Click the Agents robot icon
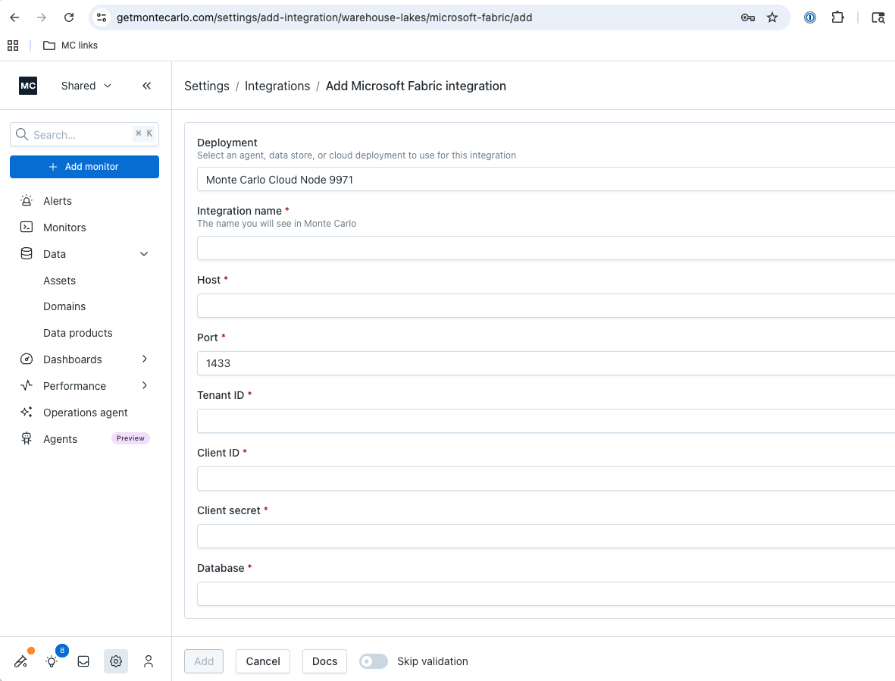The height and width of the screenshot is (681, 895). pyautogui.click(x=27, y=438)
